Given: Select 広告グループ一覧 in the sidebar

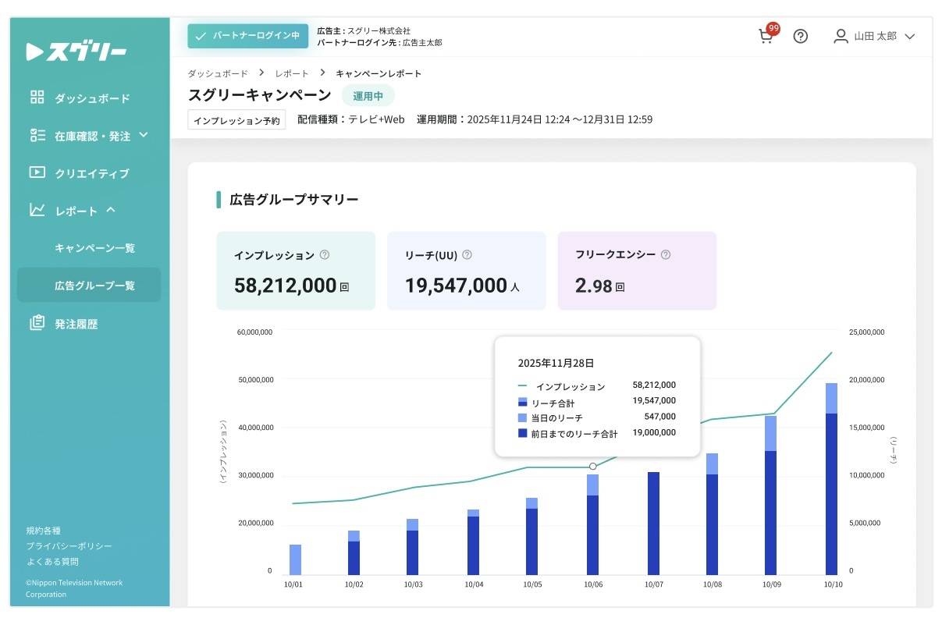Looking at the screenshot, I should click(94, 286).
